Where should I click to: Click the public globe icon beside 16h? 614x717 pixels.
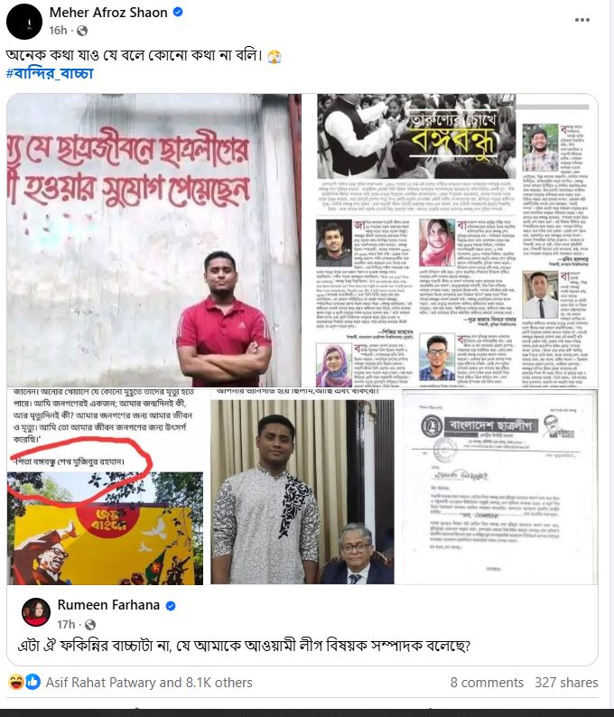click(82, 31)
